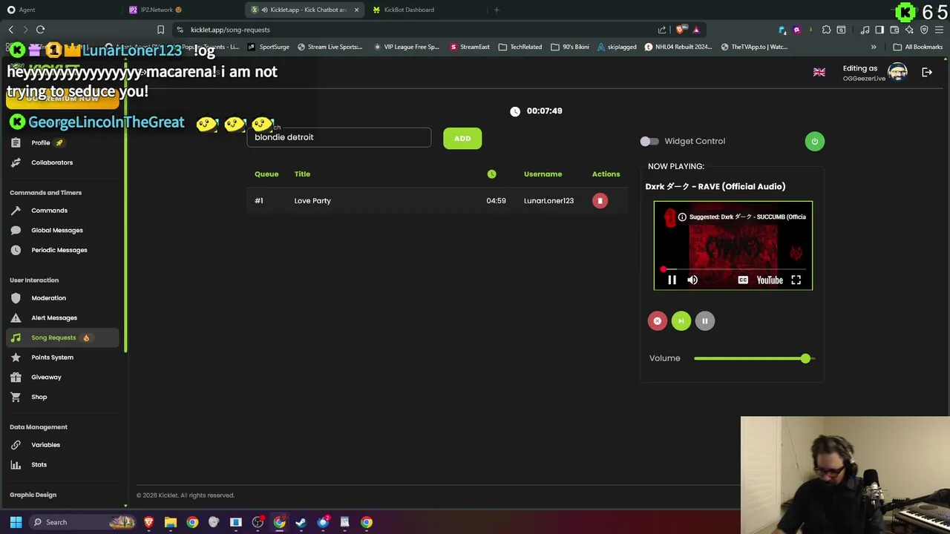
Task: Click the Love Party song title
Action: pyautogui.click(x=312, y=201)
